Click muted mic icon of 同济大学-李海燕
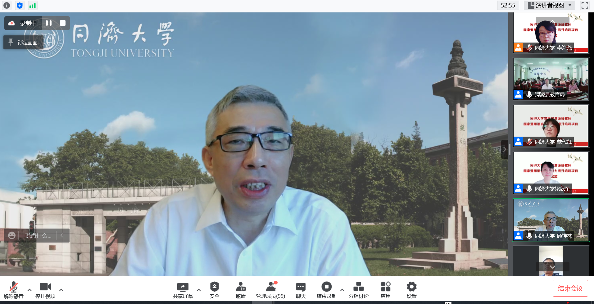 pos(529,48)
